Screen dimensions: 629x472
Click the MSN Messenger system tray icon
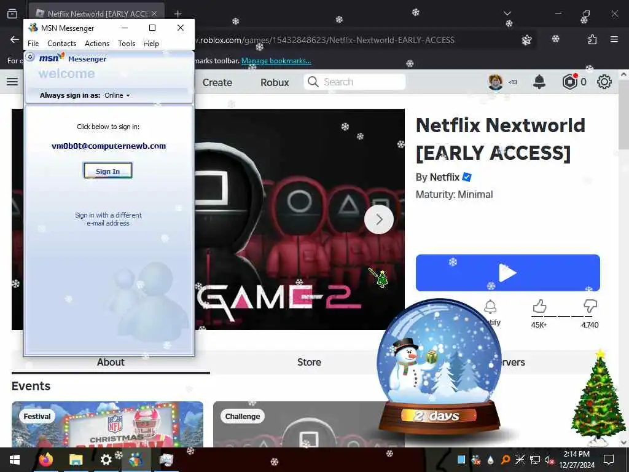tap(476, 460)
